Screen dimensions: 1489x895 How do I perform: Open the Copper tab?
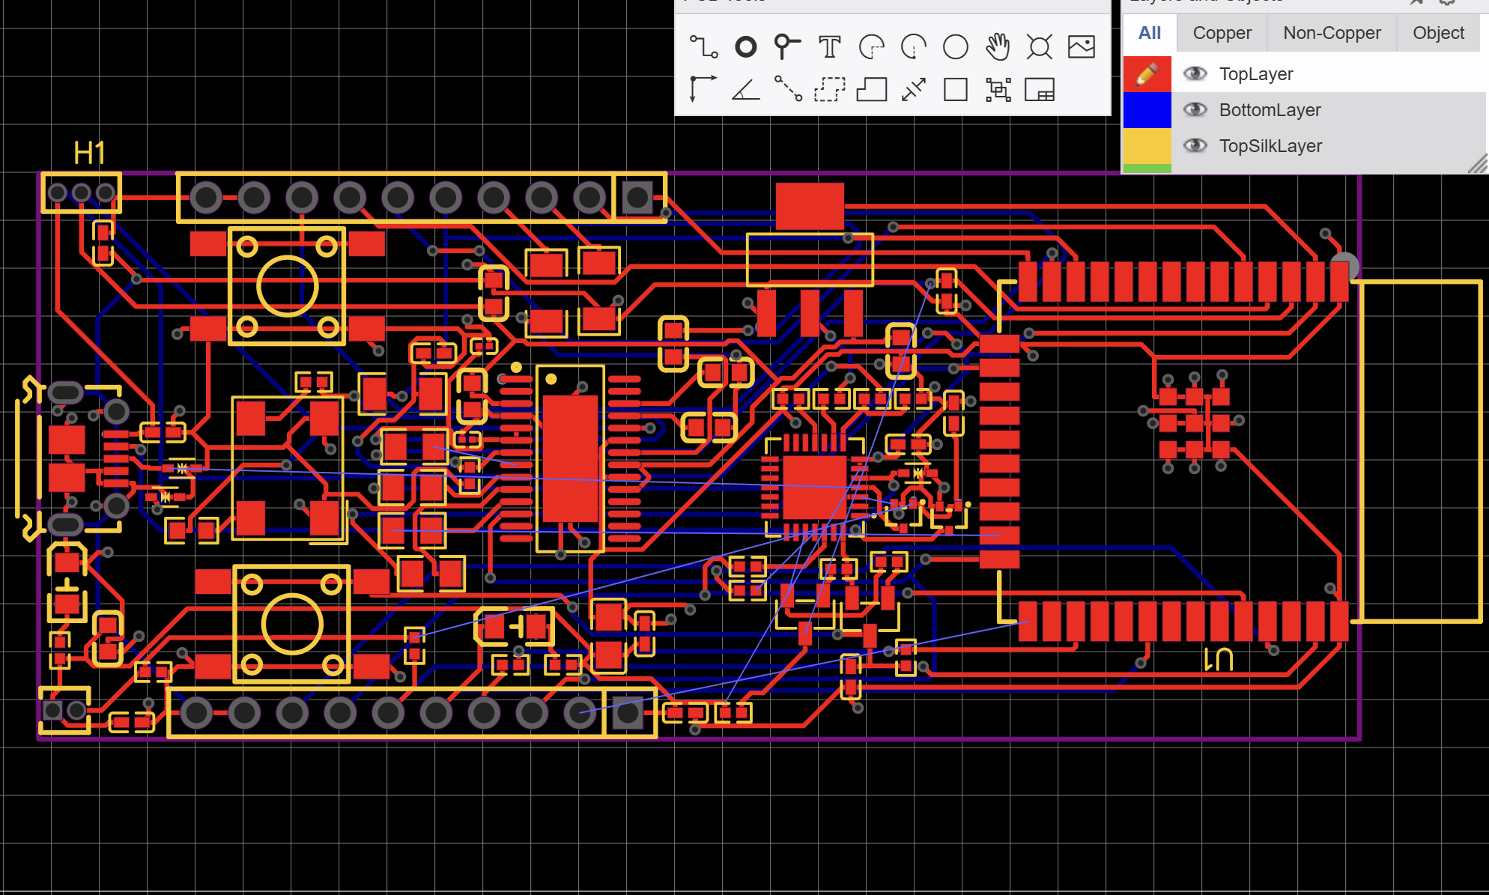[x=1222, y=33]
